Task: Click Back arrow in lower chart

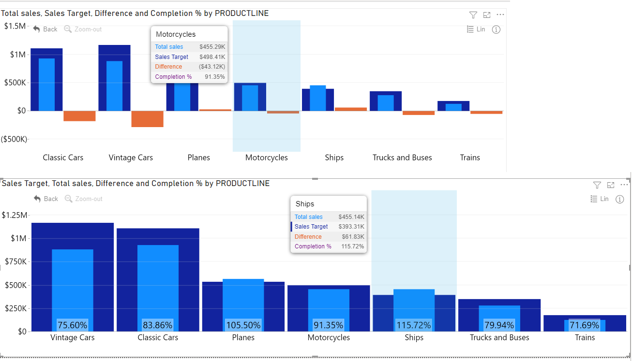Action: click(x=46, y=199)
